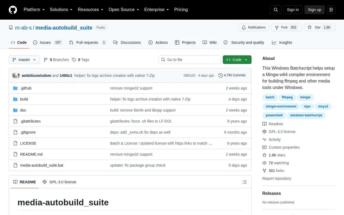This screenshot has width=344, height=215.
Task: Click the Report repository link
Action: coord(277,178)
